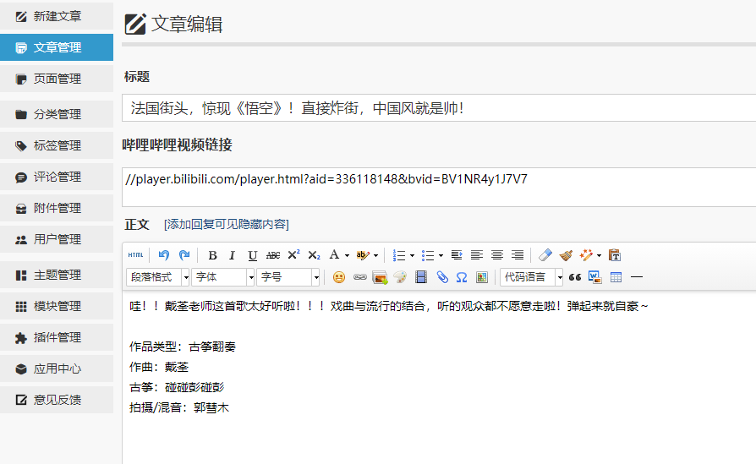Center align text

coord(497,255)
